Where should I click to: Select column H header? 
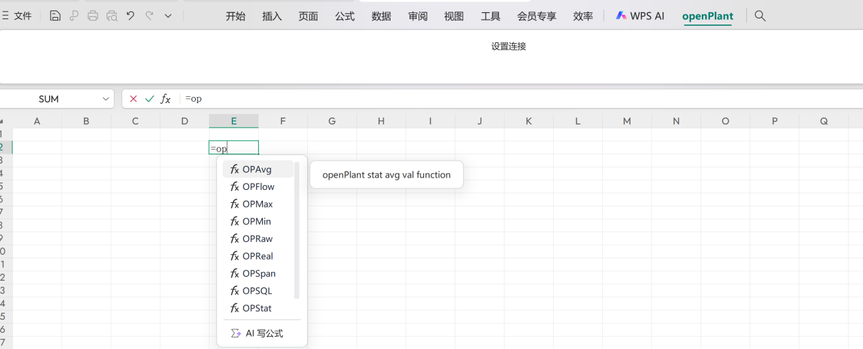(x=381, y=121)
